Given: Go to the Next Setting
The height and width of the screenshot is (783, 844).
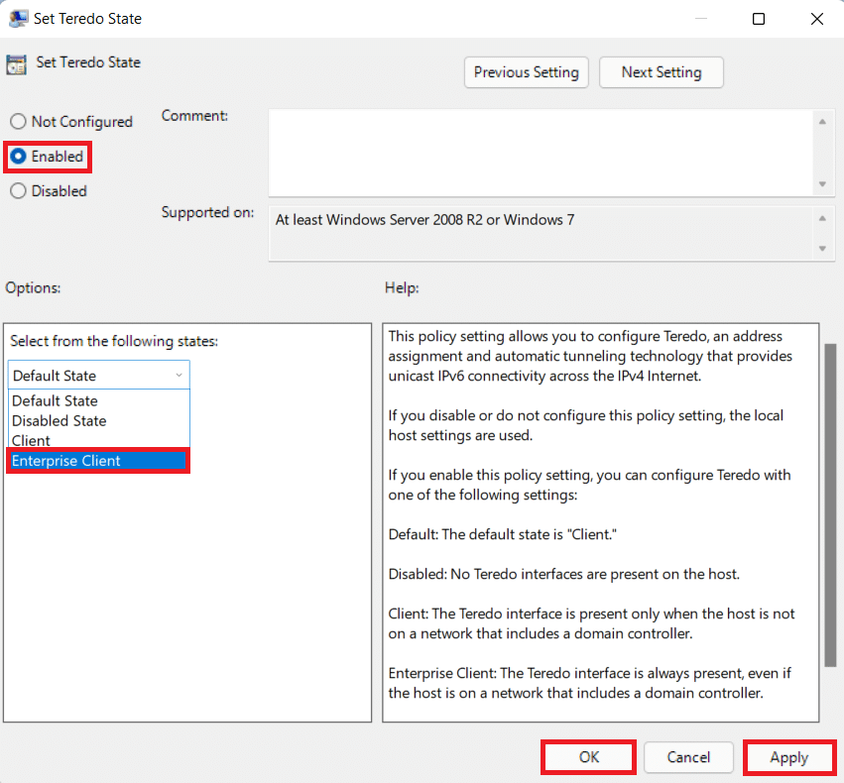Looking at the screenshot, I should click(x=661, y=72).
